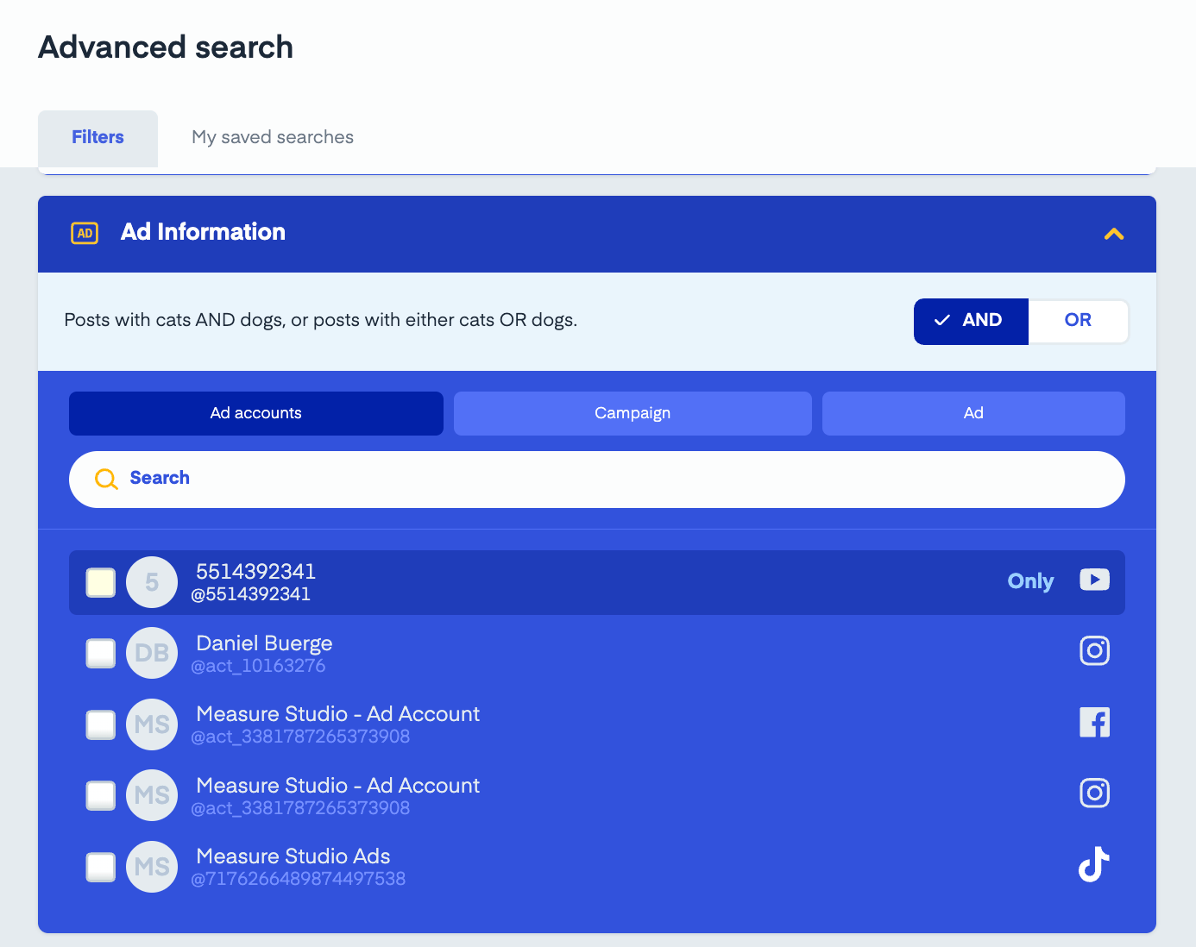Switch filter logic to OR
Screen dimensions: 1196x947
pos(1078,321)
